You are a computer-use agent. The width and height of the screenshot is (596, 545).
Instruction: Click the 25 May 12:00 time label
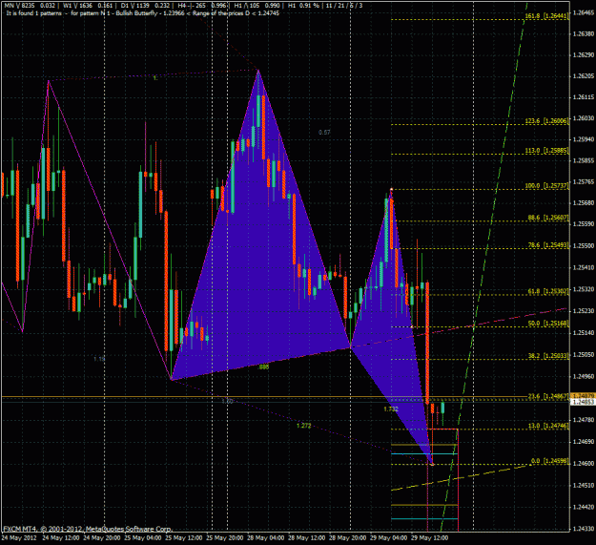[184, 537]
